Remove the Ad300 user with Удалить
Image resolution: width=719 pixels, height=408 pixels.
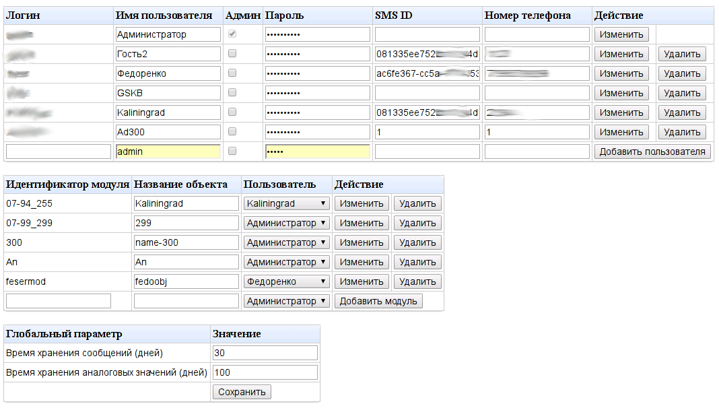coord(682,132)
